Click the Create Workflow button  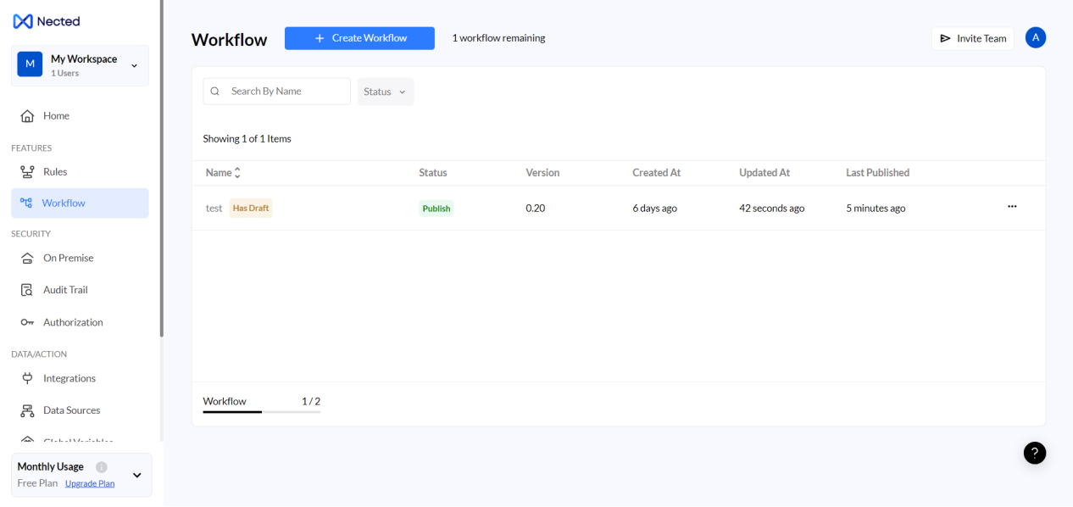(359, 38)
